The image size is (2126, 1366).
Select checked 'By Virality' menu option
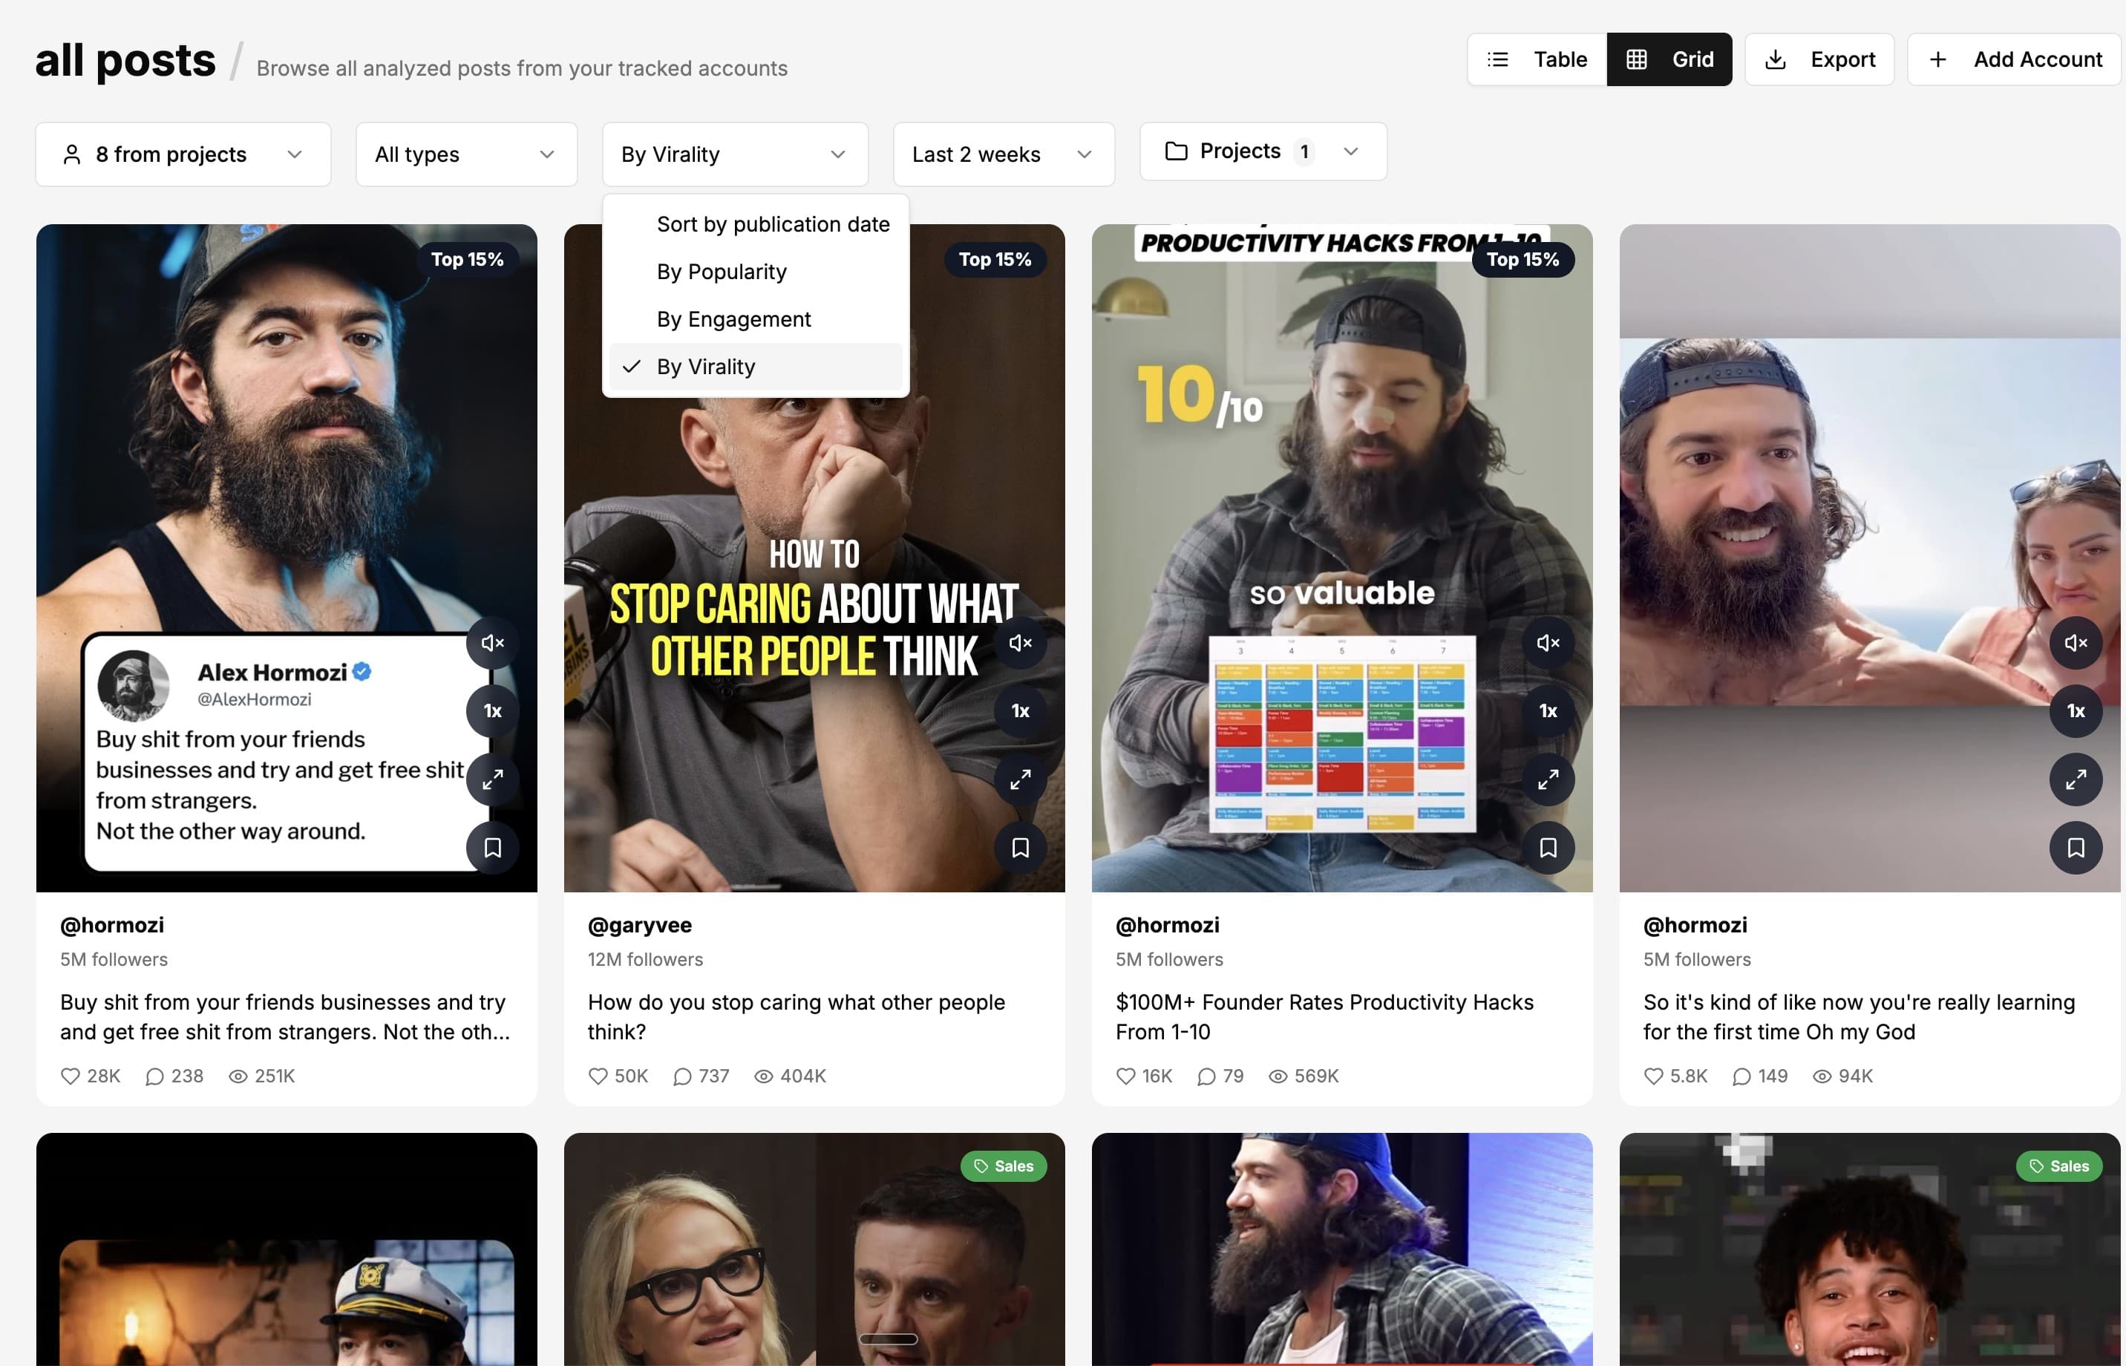(756, 366)
